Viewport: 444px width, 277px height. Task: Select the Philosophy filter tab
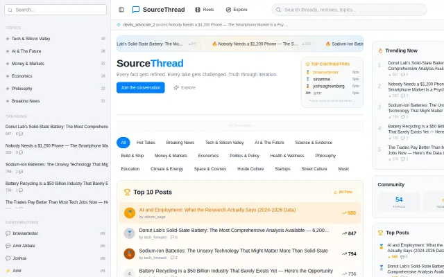pyautogui.click(x=325, y=155)
